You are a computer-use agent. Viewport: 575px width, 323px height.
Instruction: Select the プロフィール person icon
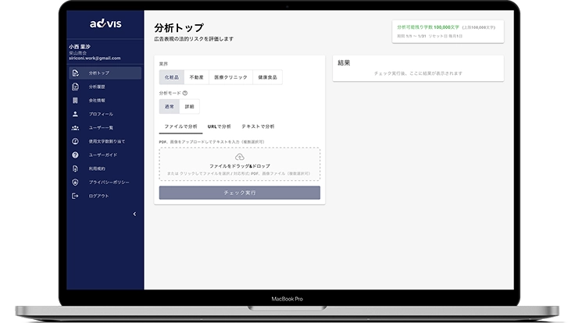[75, 114]
